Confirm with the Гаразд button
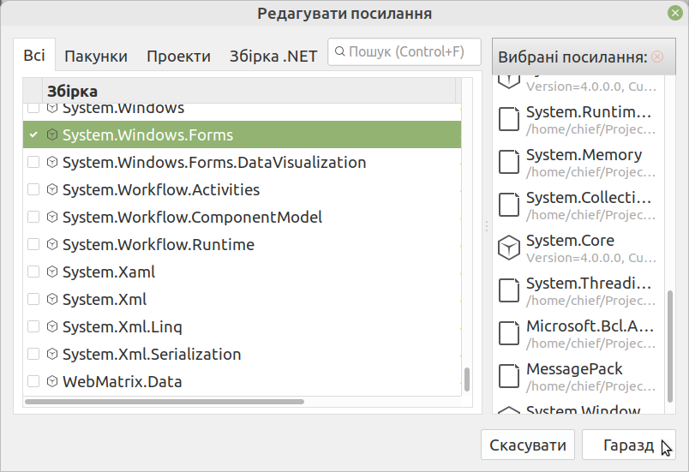Viewport: 689px width, 472px height. [628, 445]
